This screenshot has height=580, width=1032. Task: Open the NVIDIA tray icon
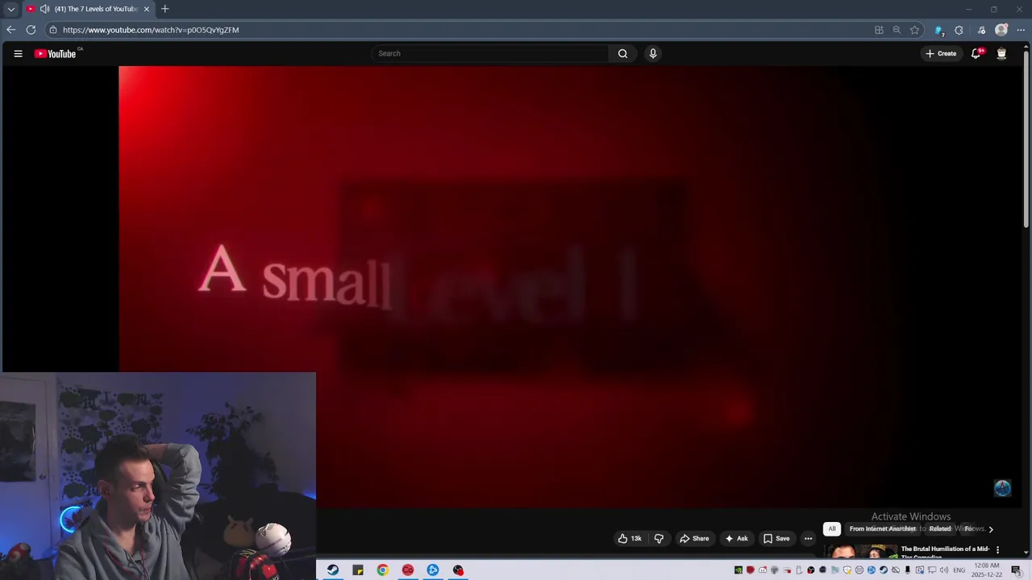click(x=738, y=570)
